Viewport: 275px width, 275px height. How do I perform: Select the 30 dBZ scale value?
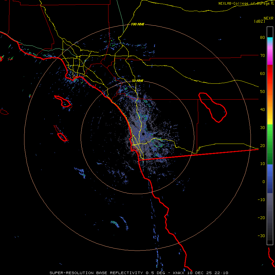tap(262, 128)
